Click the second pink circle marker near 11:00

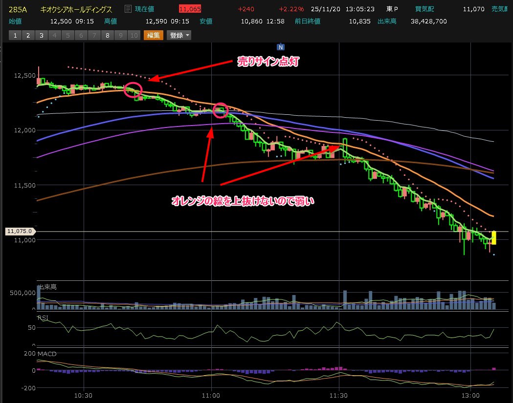(221, 110)
